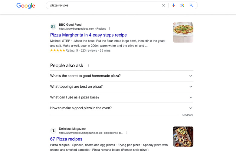Open Google Lens image search icon
236x151 pixels.
tap(182, 5)
